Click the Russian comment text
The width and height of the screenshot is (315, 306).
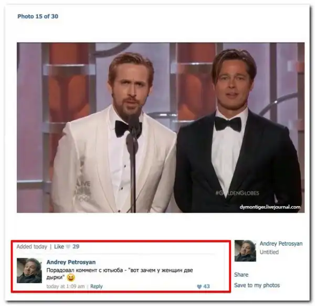(x=120, y=273)
